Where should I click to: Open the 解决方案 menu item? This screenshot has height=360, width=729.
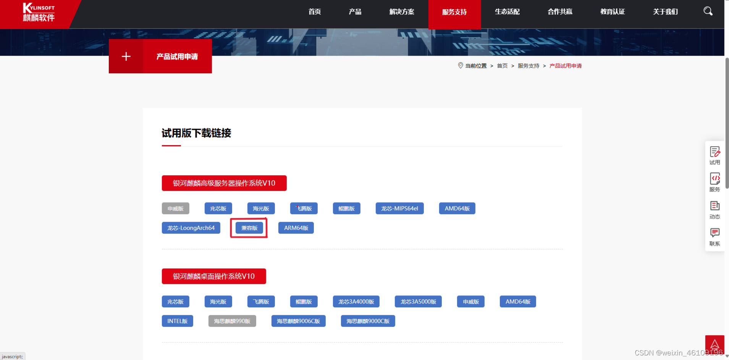point(402,12)
